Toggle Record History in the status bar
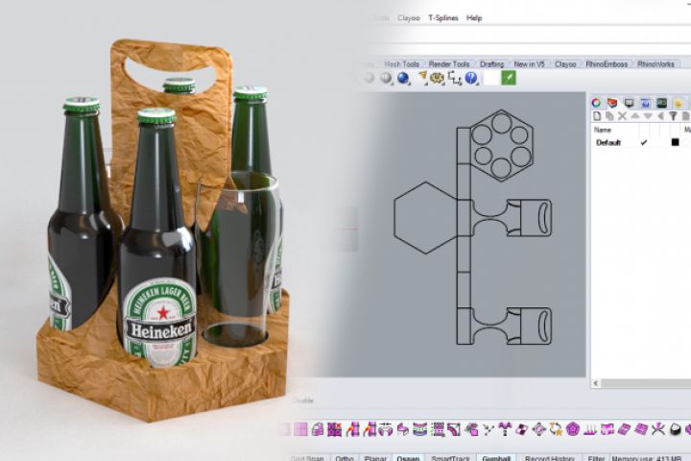 tap(550, 458)
